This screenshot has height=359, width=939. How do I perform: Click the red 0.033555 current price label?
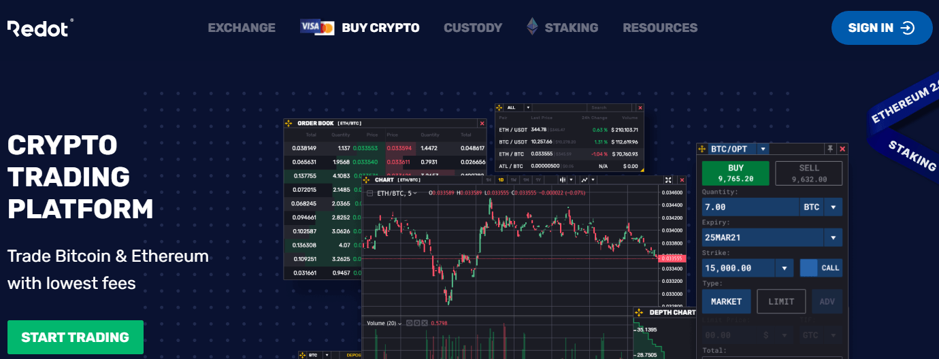click(674, 258)
